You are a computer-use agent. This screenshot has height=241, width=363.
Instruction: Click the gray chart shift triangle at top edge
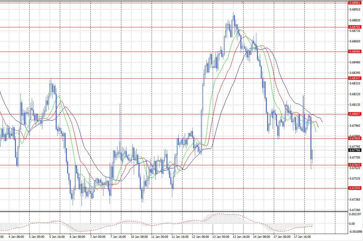pyautogui.click(x=243, y=2)
